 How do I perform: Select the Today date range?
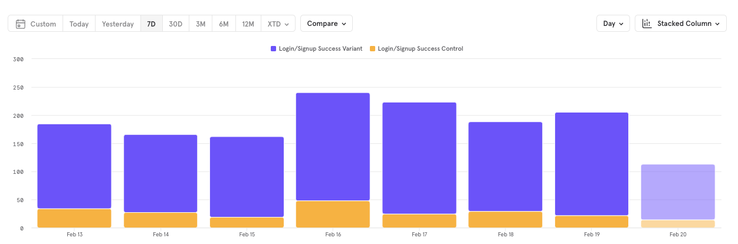79,24
